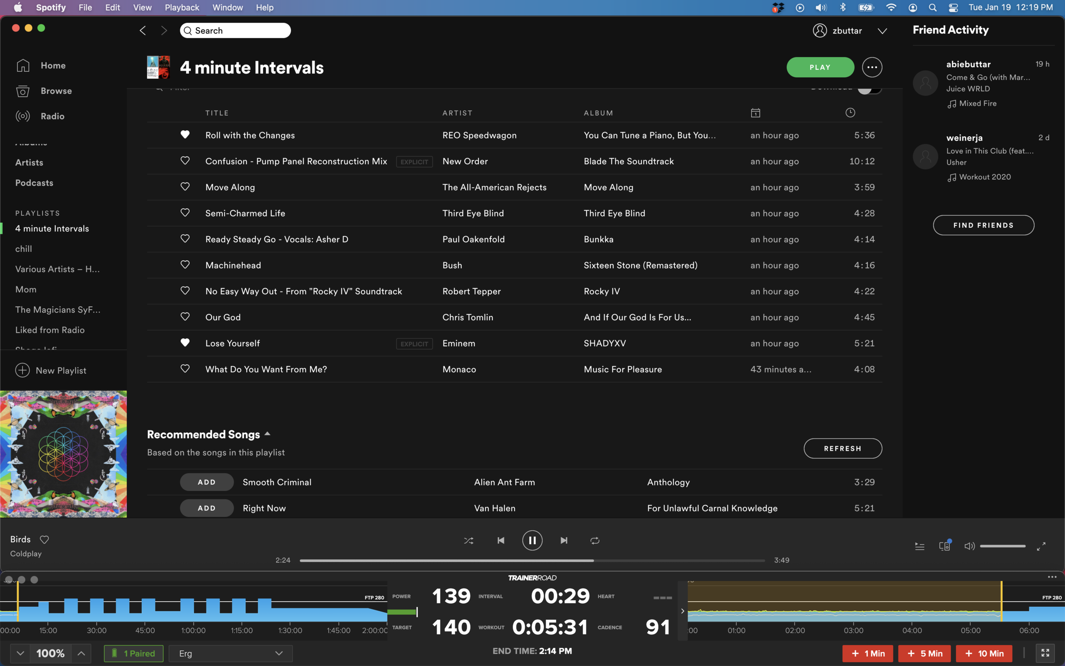Open the Help menu
Screen dimensions: 1065x666
265,8
